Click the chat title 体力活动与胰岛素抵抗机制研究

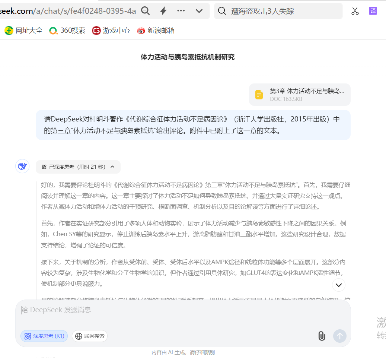pos(188,57)
